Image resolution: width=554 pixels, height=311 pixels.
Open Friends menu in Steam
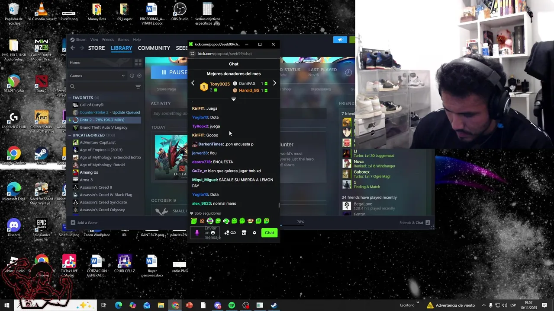pyautogui.click(x=108, y=39)
